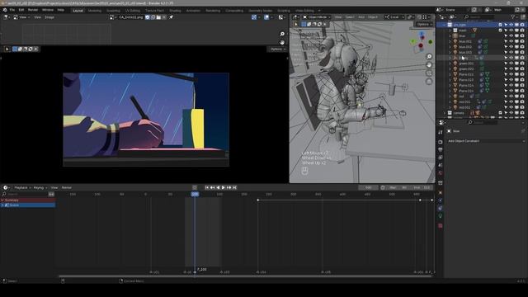Open the Edit menu
The image size is (528, 297).
pos(21,10)
